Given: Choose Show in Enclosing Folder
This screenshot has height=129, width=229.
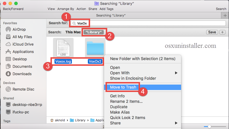Looking at the screenshot, I should click(143, 78).
